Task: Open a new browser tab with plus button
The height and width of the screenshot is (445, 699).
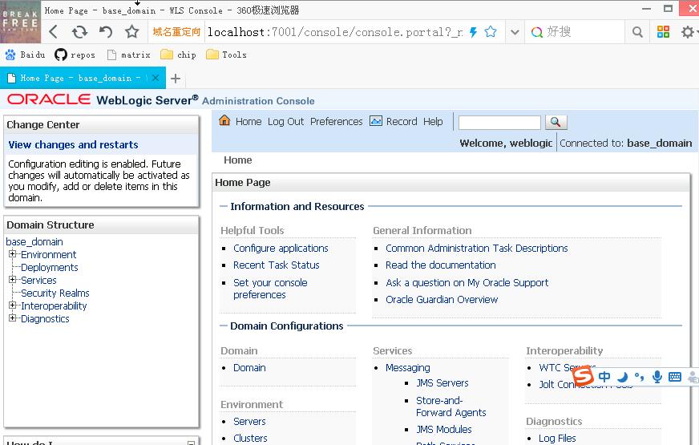Action: [x=176, y=79]
